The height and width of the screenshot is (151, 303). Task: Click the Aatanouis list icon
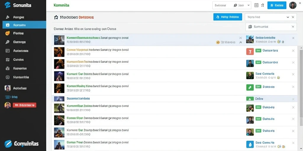[x=7, y=51]
